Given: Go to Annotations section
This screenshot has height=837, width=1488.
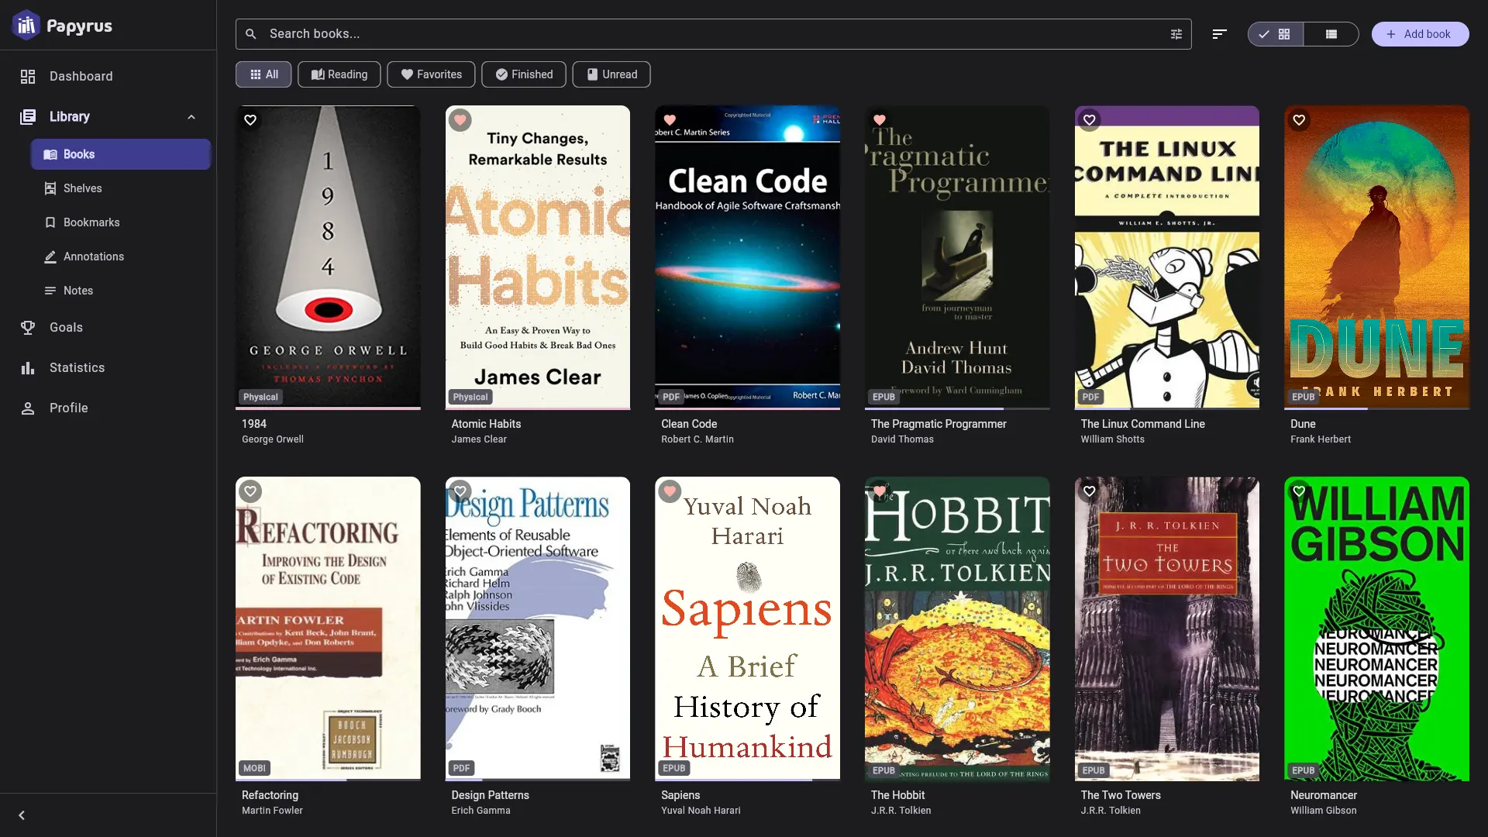Looking at the screenshot, I should point(93,257).
